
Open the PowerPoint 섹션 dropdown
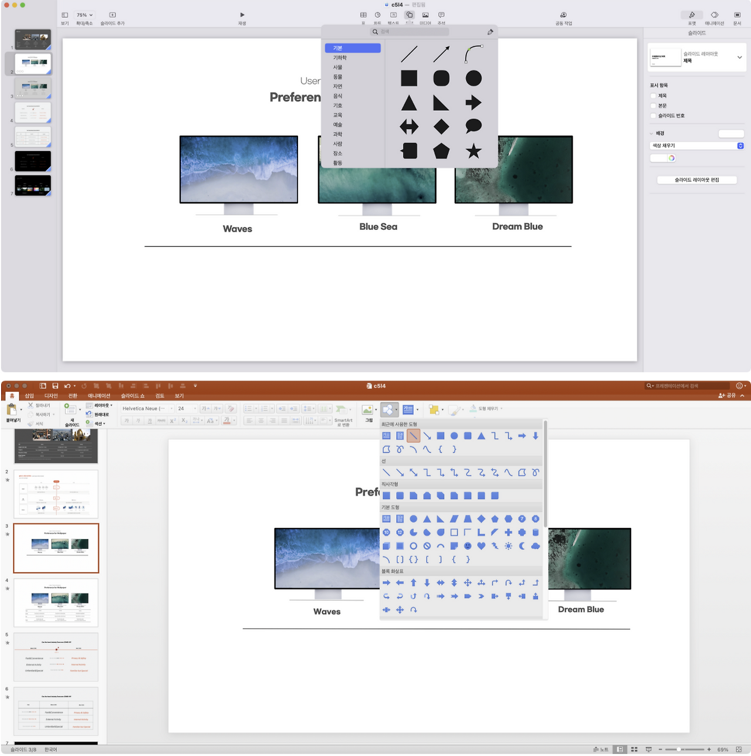click(96, 423)
